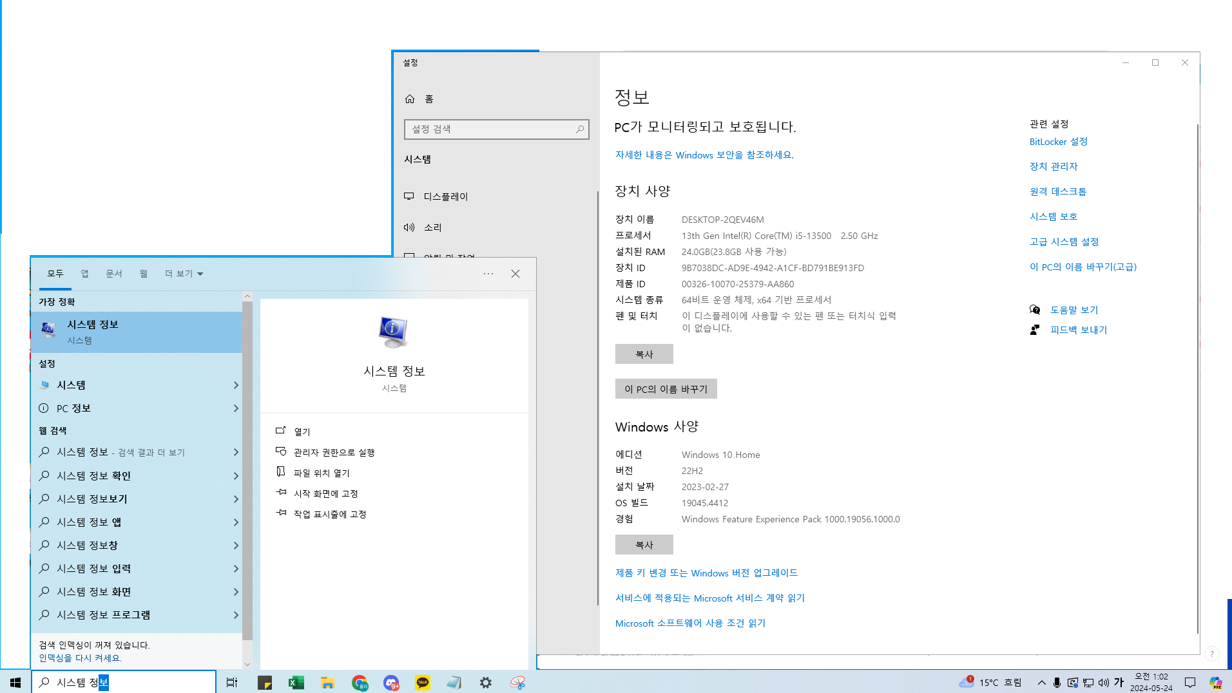The height and width of the screenshot is (693, 1232).
Task: Open the notification center icon
Action: click(1190, 682)
